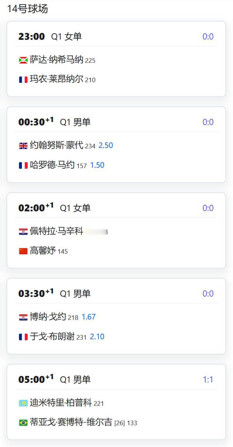This screenshot has width=233, height=447.
Task: Open player 蒂亚戈·赛博特-维尔吉 profile
Action: (71, 422)
